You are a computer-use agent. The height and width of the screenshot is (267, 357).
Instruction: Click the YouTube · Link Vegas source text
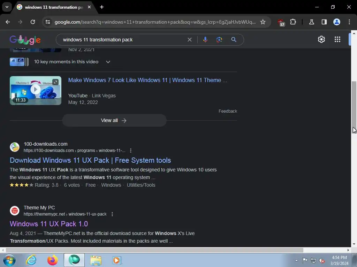(92, 96)
